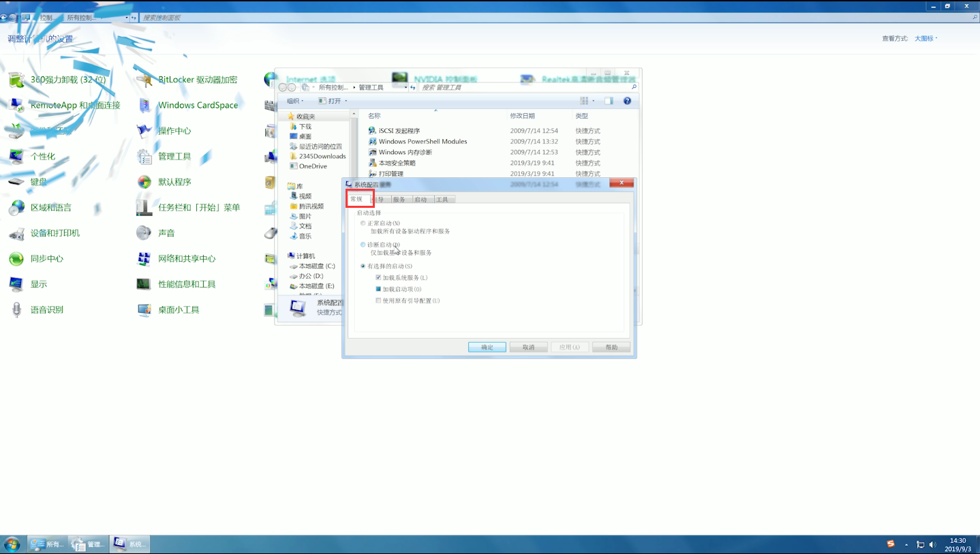Toggle the preview pane icon in 管理工具 window
The width and height of the screenshot is (980, 554).
coord(609,101)
